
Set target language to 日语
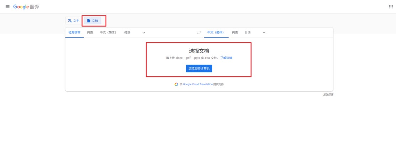pyautogui.click(x=248, y=33)
